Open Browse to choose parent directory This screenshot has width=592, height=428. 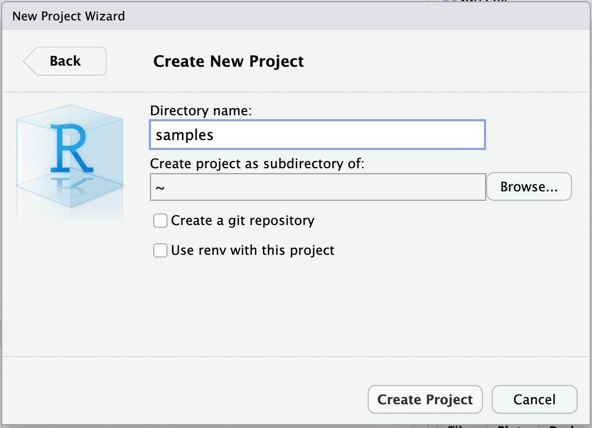click(529, 187)
